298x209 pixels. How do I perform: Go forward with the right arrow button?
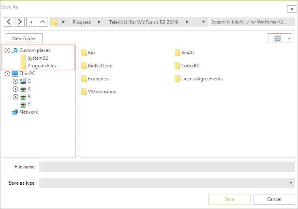click(20, 22)
